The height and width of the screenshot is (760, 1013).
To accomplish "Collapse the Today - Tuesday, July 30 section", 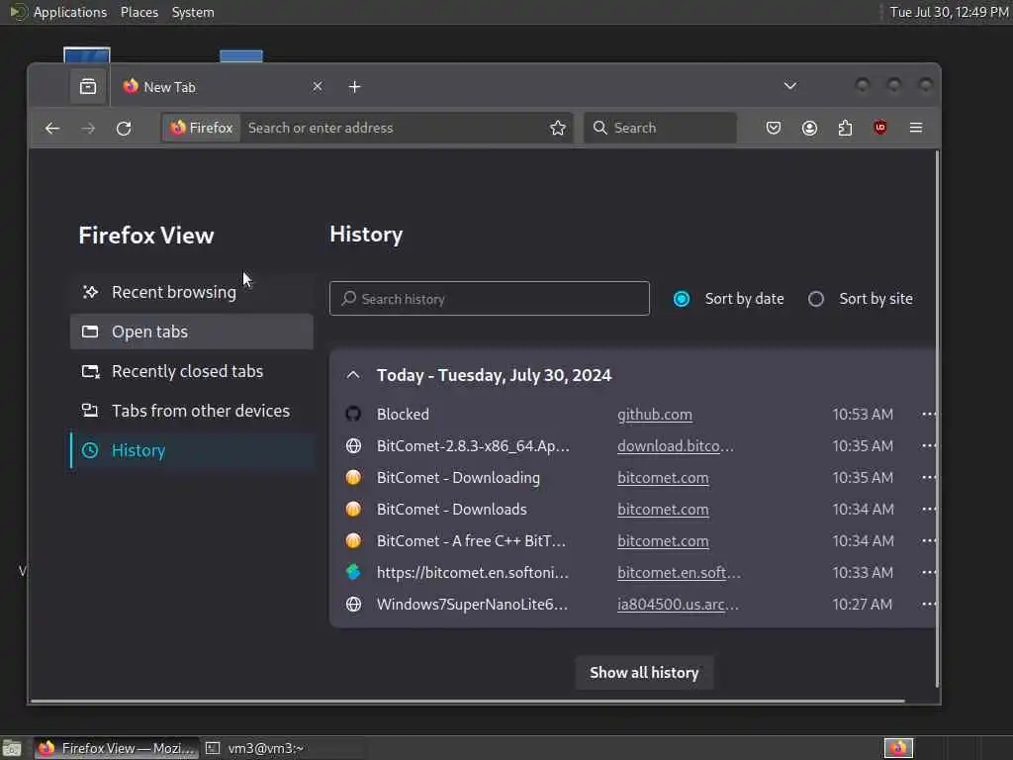I will tap(353, 375).
